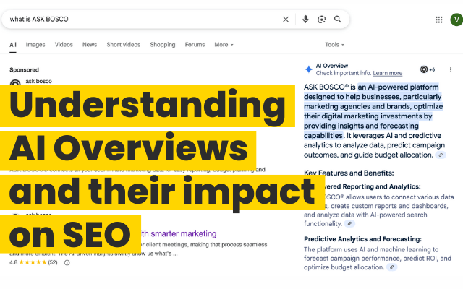463x289 pixels.
Task: Open source link icon after 'guide budget allocation'
Action: tap(441, 155)
